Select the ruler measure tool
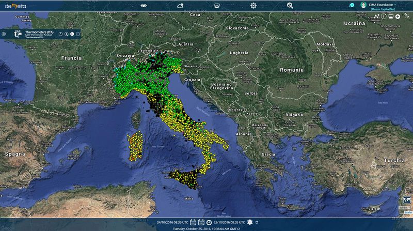 point(407,16)
